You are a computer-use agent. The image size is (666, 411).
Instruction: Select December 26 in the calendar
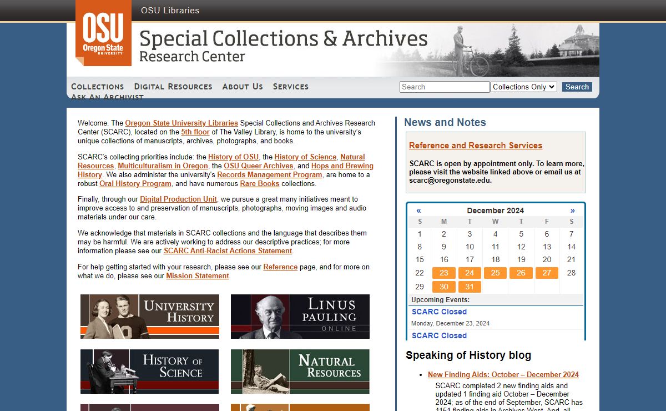point(521,273)
